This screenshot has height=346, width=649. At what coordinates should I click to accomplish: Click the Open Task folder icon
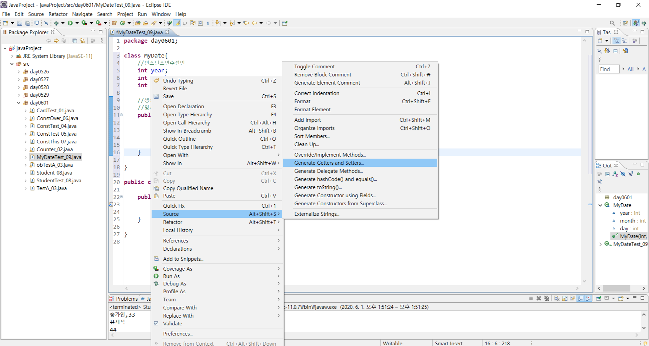tap(145, 23)
